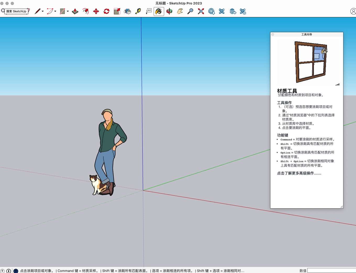Click the 工具向导 panel title
The image size is (356, 273).
click(307, 34)
